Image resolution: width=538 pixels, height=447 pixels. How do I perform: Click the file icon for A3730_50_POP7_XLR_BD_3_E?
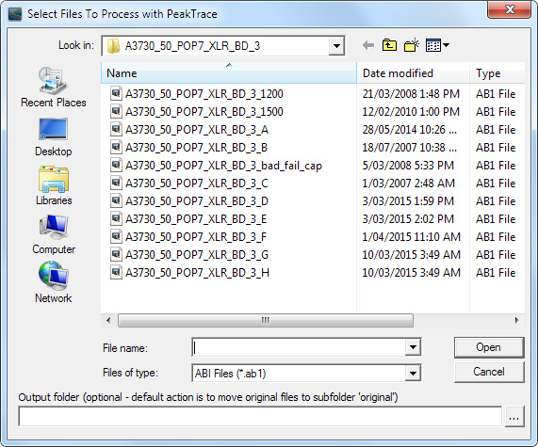point(116,218)
